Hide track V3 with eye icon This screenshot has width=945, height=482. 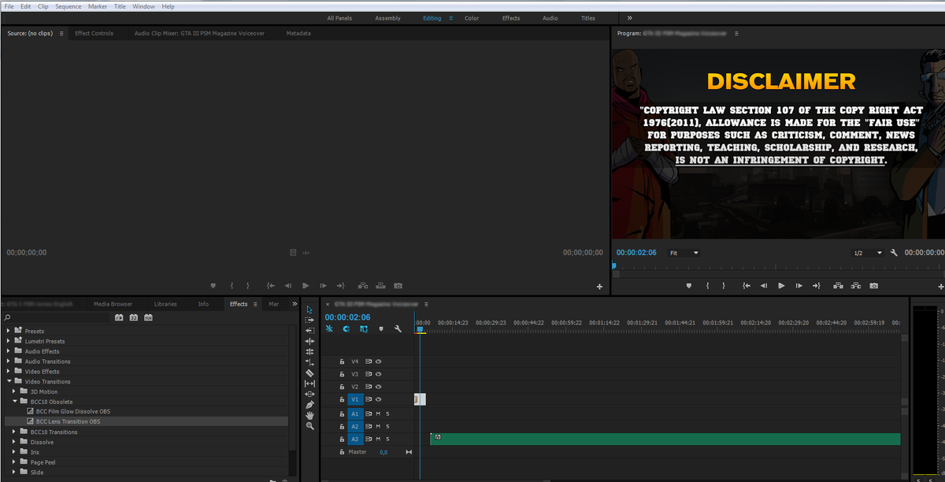coord(378,374)
